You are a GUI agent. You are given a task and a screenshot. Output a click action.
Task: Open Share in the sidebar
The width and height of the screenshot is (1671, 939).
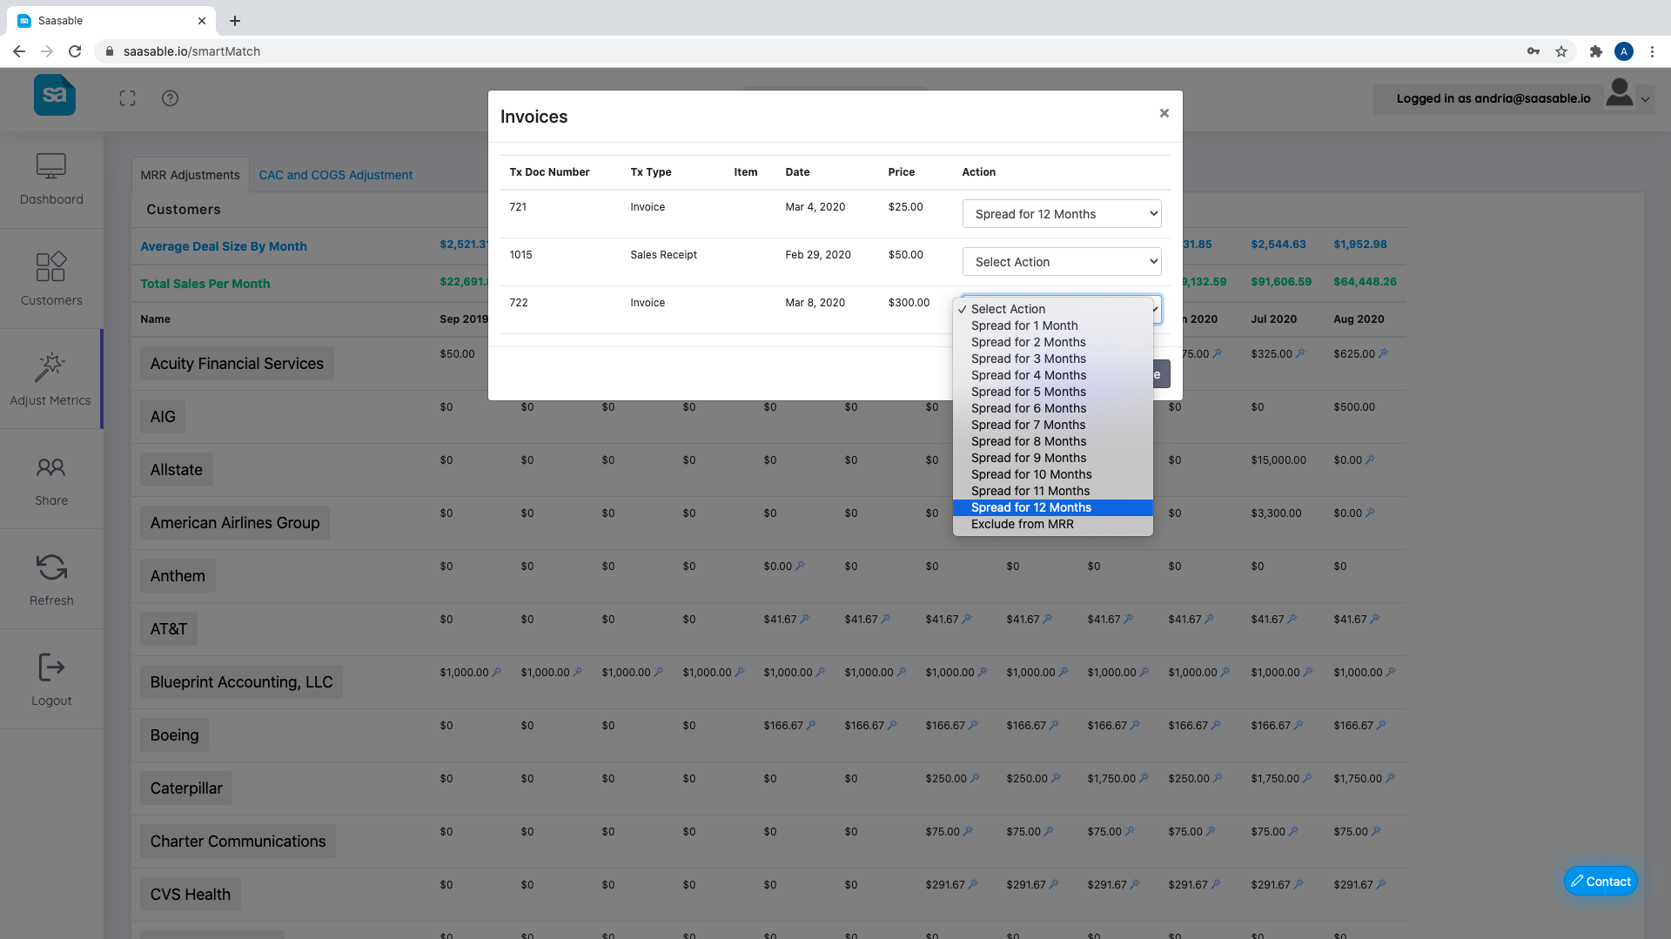[51, 480]
